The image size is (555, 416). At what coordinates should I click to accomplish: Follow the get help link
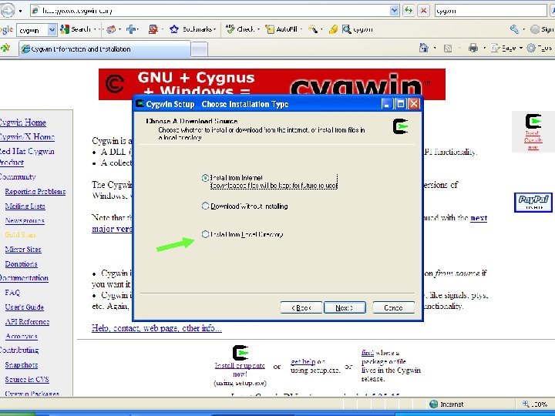303,361
